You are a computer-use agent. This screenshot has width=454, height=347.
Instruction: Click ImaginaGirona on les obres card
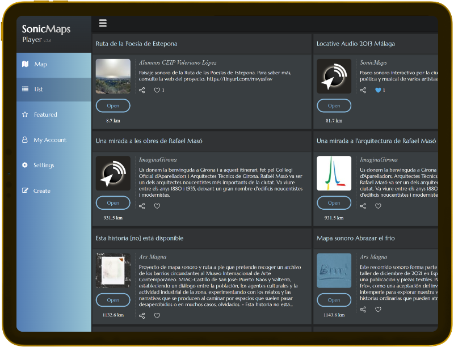(158, 160)
